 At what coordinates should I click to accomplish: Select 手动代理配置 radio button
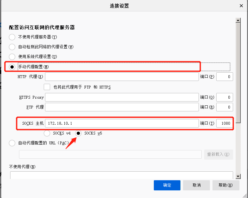click(x=12, y=67)
